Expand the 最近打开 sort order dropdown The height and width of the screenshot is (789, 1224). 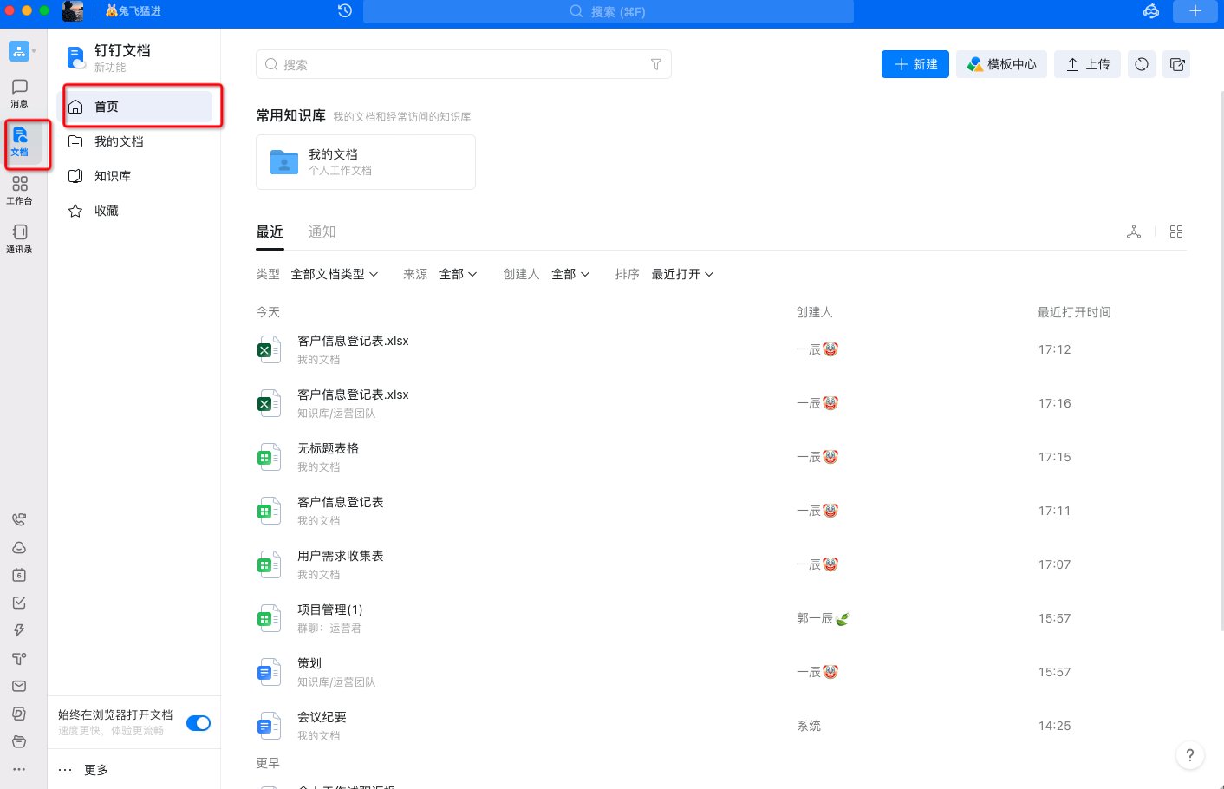pyautogui.click(x=682, y=273)
